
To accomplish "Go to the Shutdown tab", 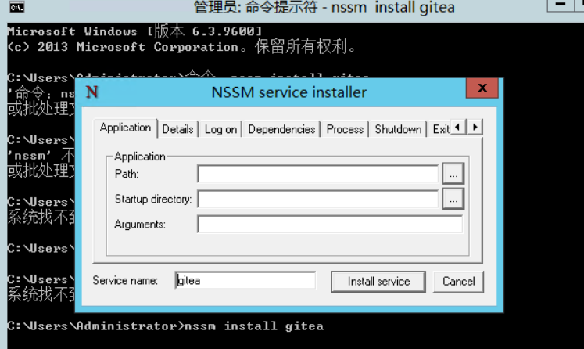I will pyautogui.click(x=398, y=129).
